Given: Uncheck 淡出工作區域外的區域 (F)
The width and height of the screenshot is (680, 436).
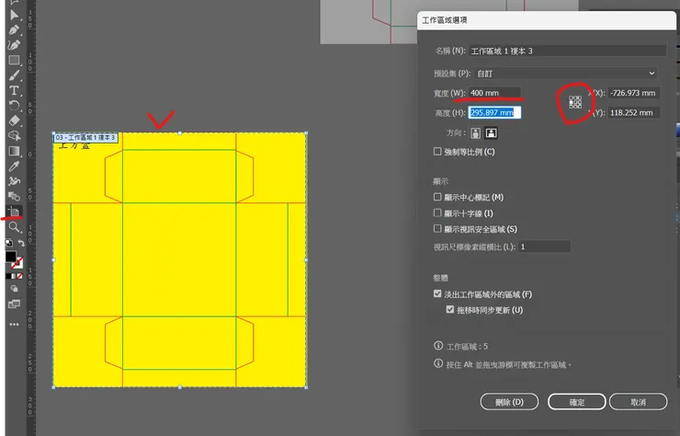Looking at the screenshot, I should (437, 294).
